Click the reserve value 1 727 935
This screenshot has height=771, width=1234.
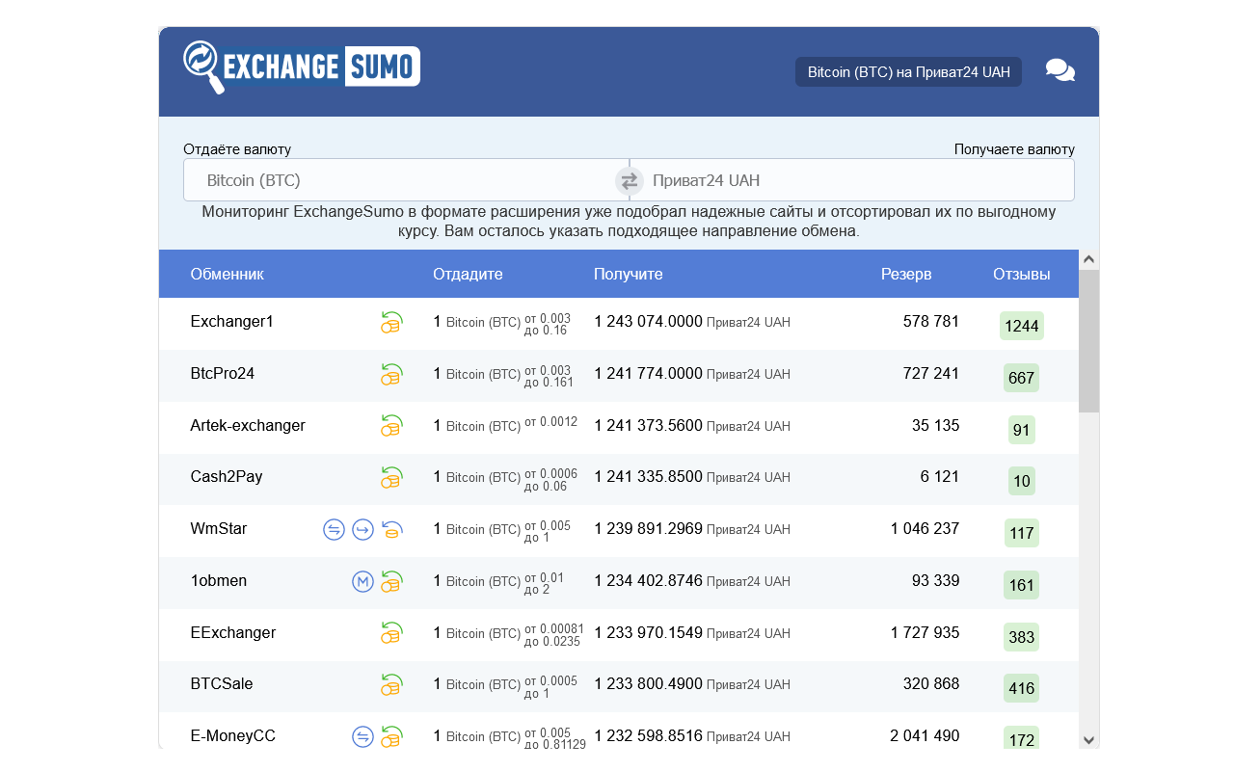tap(925, 633)
